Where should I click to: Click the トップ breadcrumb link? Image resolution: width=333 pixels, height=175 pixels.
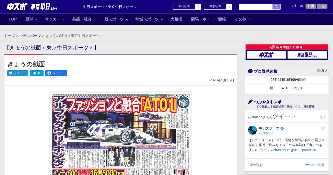[9, 36]
